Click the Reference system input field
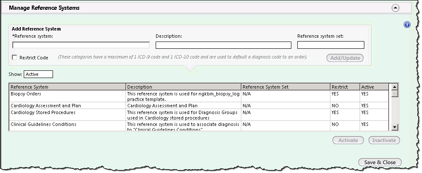 click(x=81, y=45)
